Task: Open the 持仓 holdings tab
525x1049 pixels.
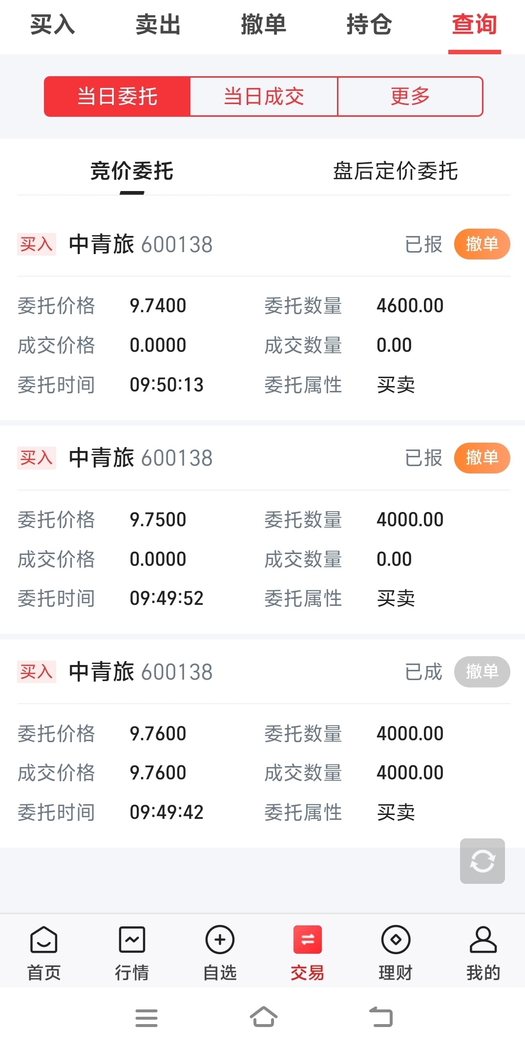Action: point(369,24)
